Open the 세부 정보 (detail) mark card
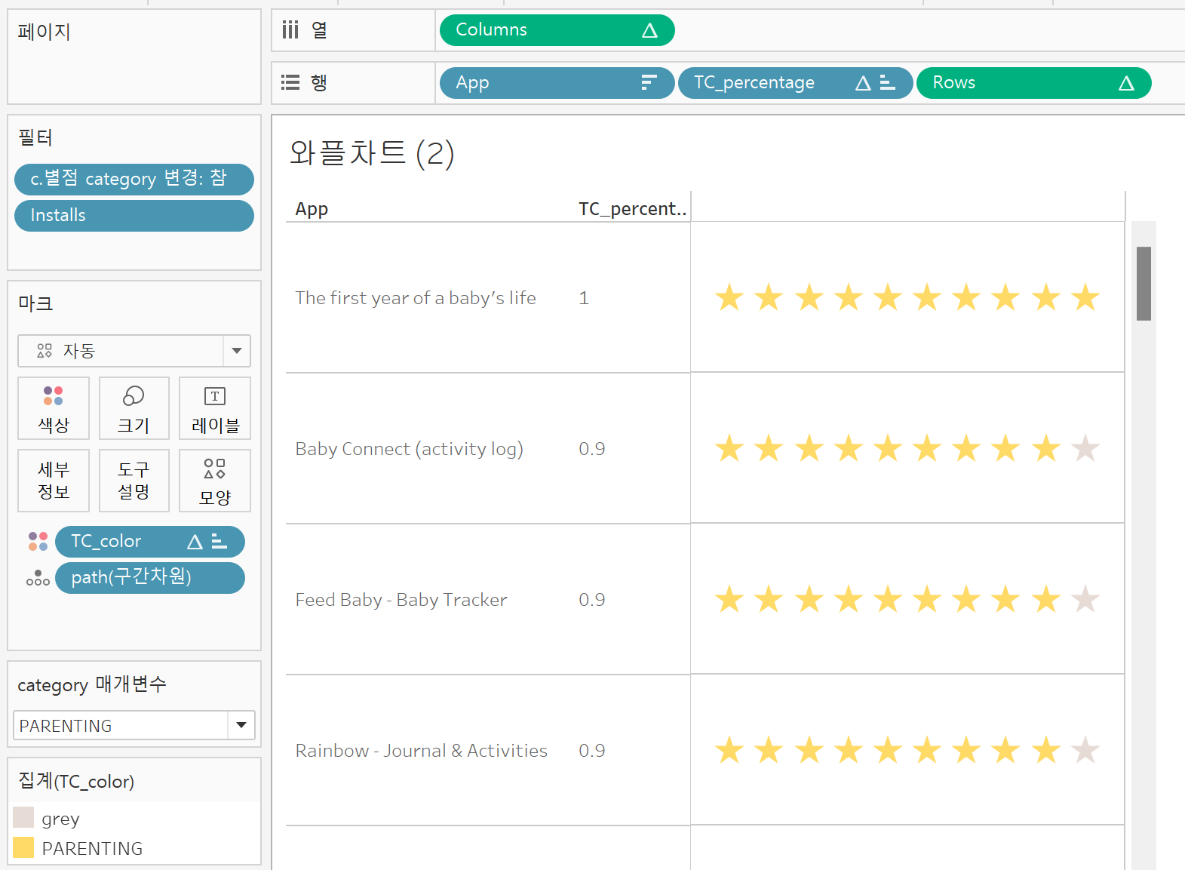Viewport: 1185px width, 870px height. (54, 481)
